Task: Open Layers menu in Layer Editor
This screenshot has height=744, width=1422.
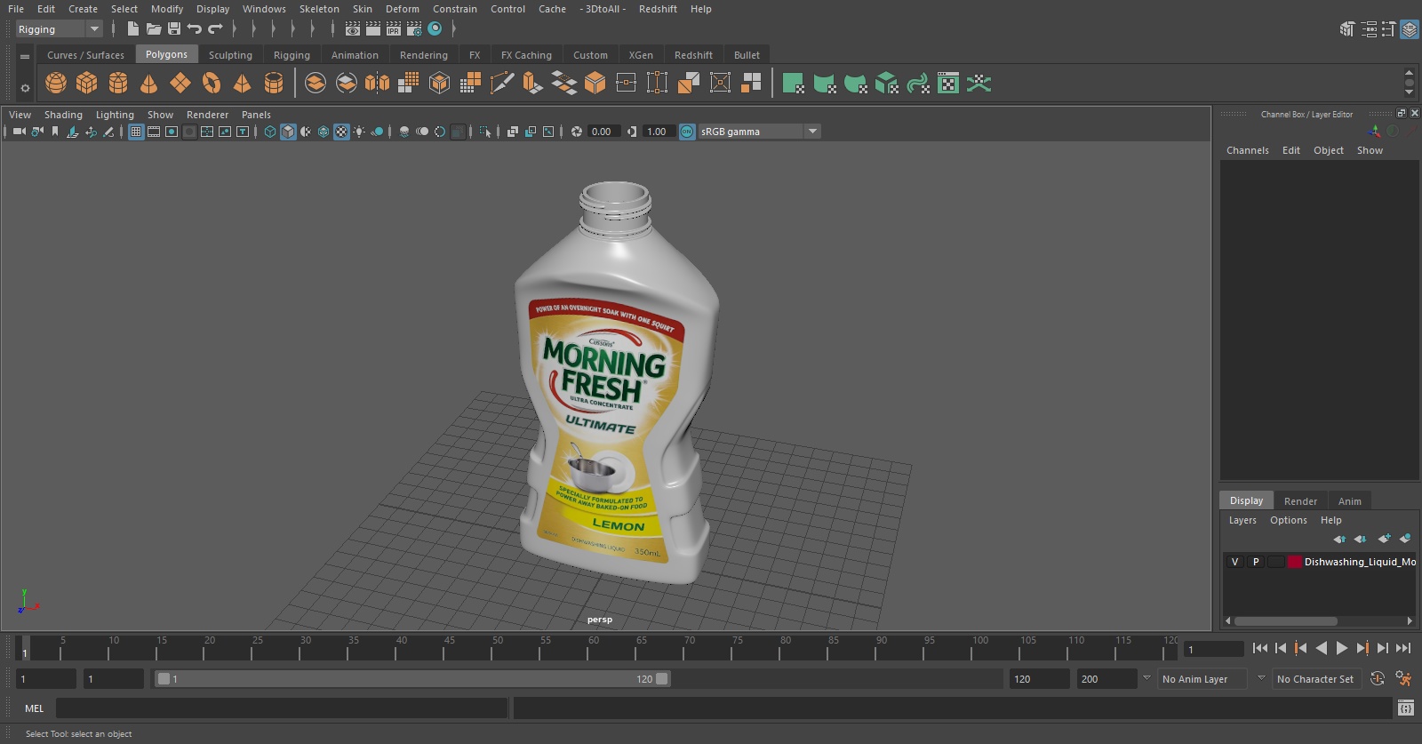Action: (x=1242, y=520)
